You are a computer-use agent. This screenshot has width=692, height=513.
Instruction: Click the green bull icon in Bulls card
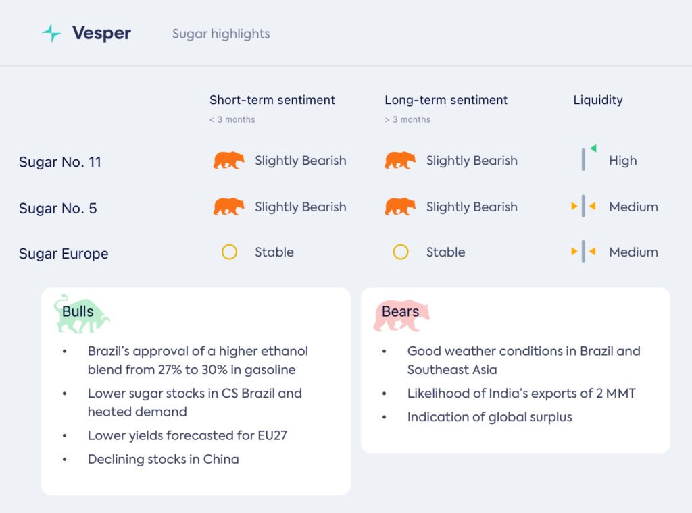pos(81,315)
